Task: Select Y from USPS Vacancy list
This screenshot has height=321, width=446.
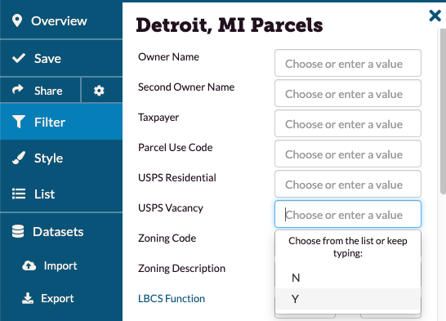Action: (348, 299)
